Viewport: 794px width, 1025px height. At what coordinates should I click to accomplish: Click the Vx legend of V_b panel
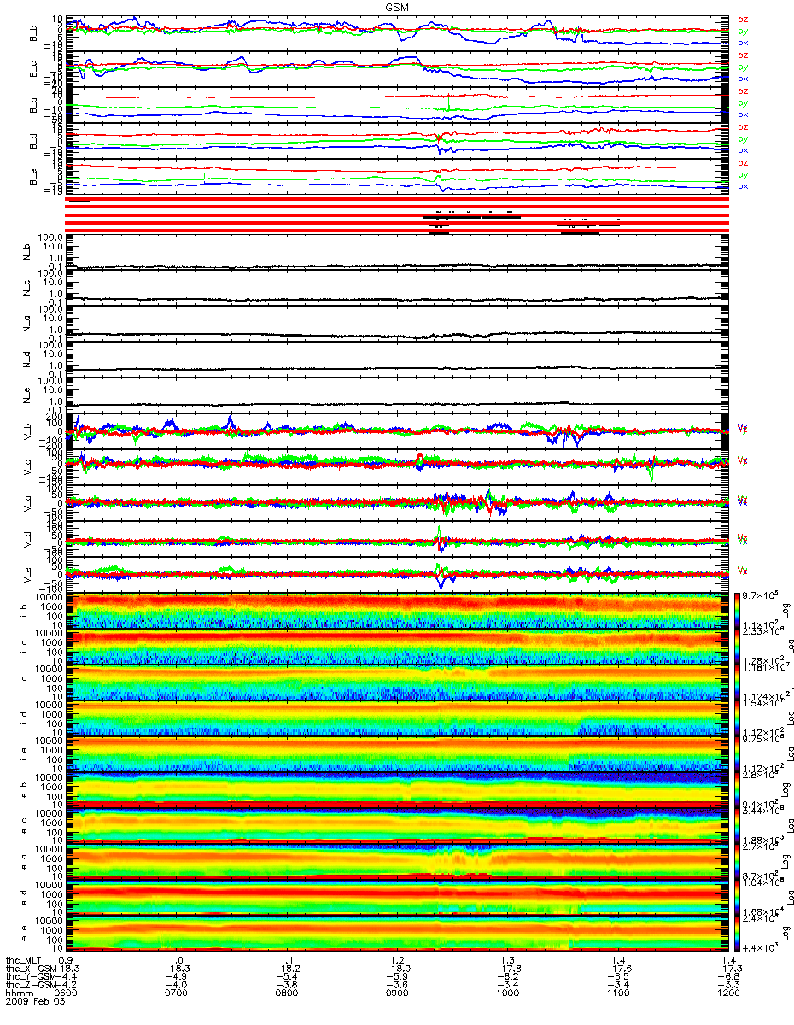(x=744, y=427)
